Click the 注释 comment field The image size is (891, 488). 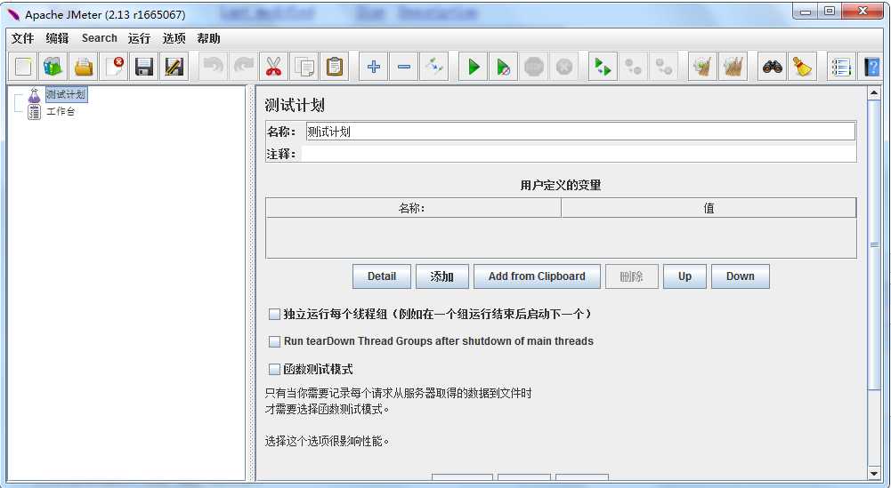(x=578, y=154)
